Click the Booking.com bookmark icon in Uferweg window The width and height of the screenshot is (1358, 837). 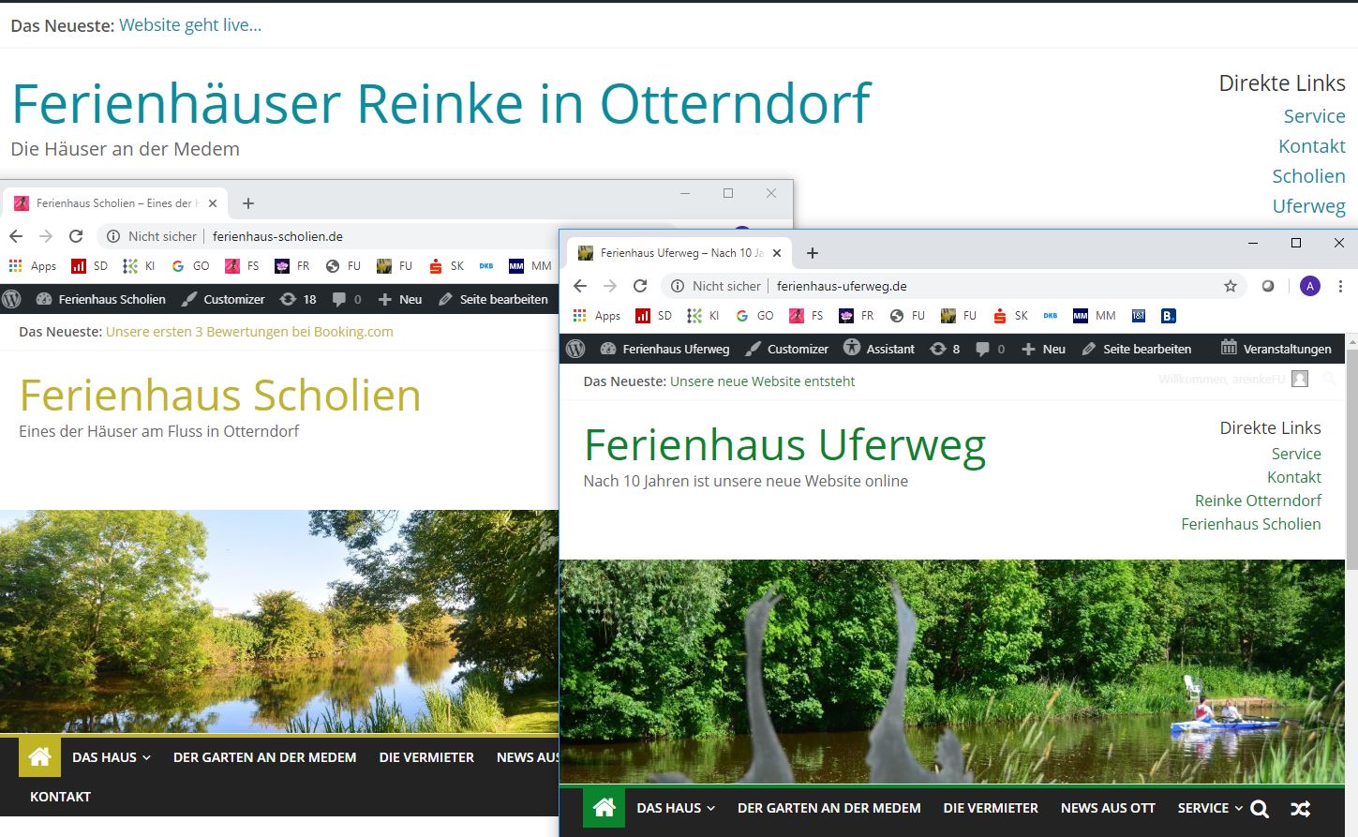click(1168, 316)
